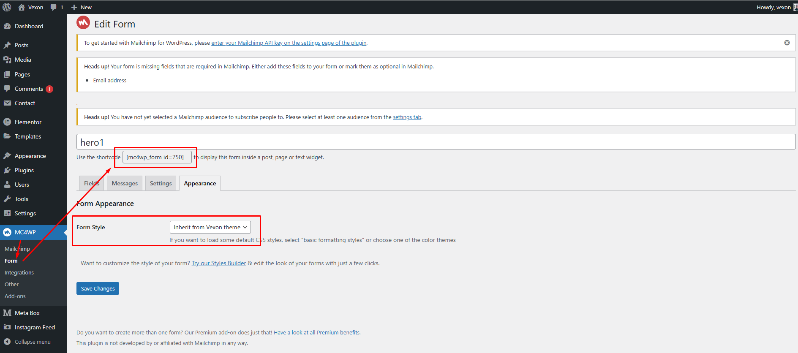Click the Appearance paintbrush icon
The width and height of the screenshot is (798, 353).
tap(7, 156)
